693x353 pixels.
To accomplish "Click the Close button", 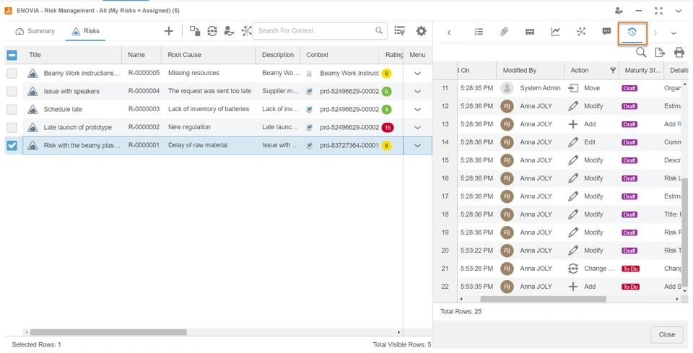I will (x=666, y=334).
